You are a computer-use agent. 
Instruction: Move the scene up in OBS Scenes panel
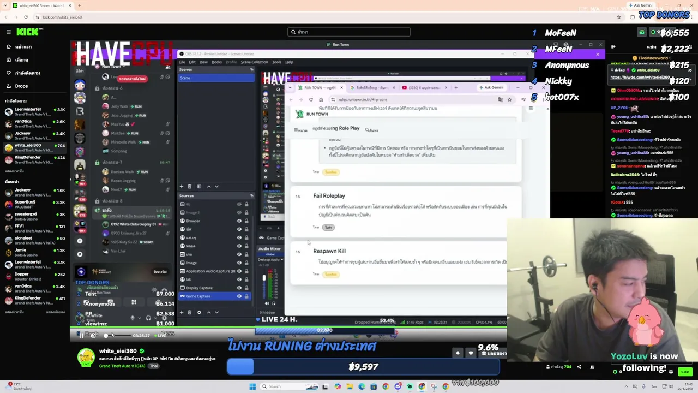pos(208,187)
